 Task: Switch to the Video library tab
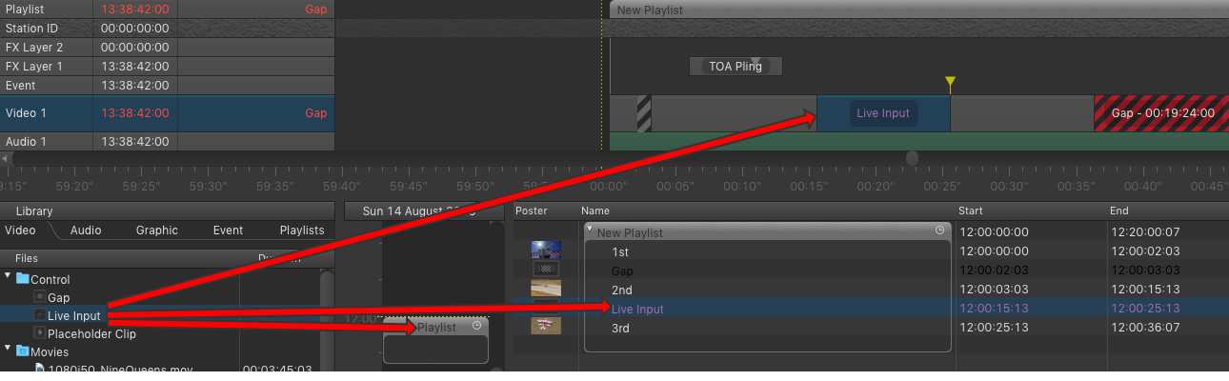point(20,230)
